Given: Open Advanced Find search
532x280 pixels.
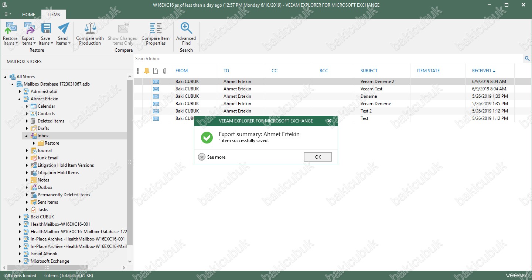Looking at the screenshot, I should click(186, 34).
